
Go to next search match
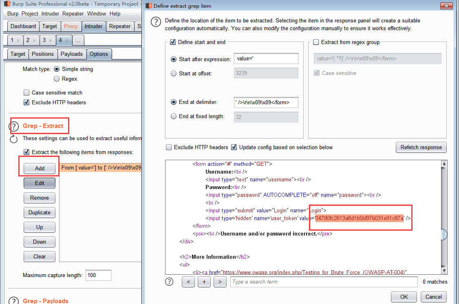[x=220, y=282]
